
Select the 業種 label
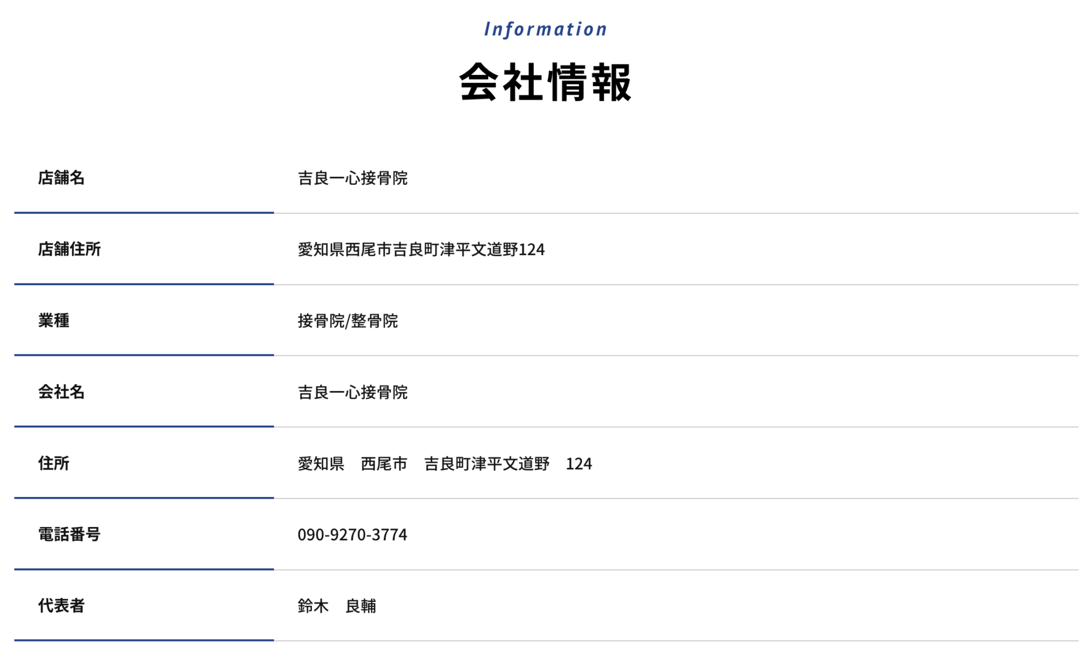(x=53, y=321)
